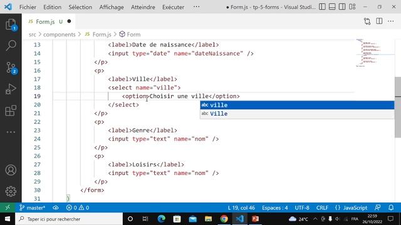Publish changes cloud icon in status bar

pos(56,207)
